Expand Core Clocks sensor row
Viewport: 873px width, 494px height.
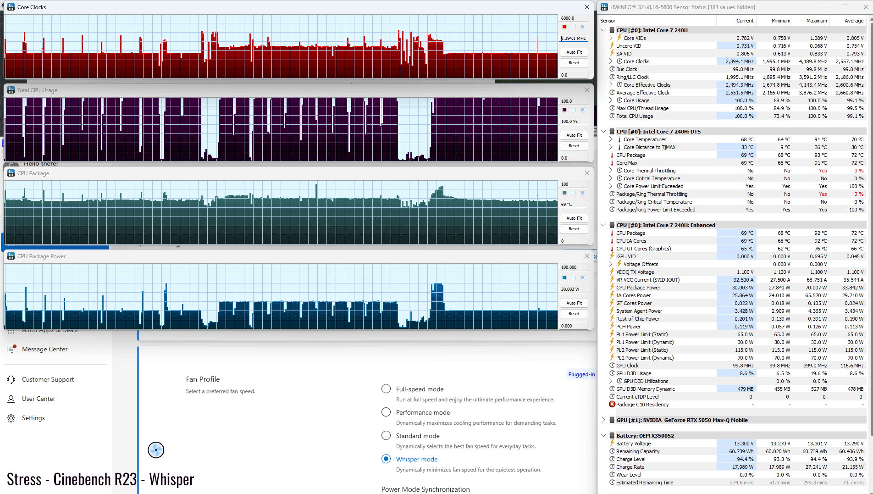(611, 61)
